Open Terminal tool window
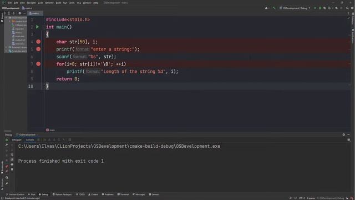 point(123,194)
